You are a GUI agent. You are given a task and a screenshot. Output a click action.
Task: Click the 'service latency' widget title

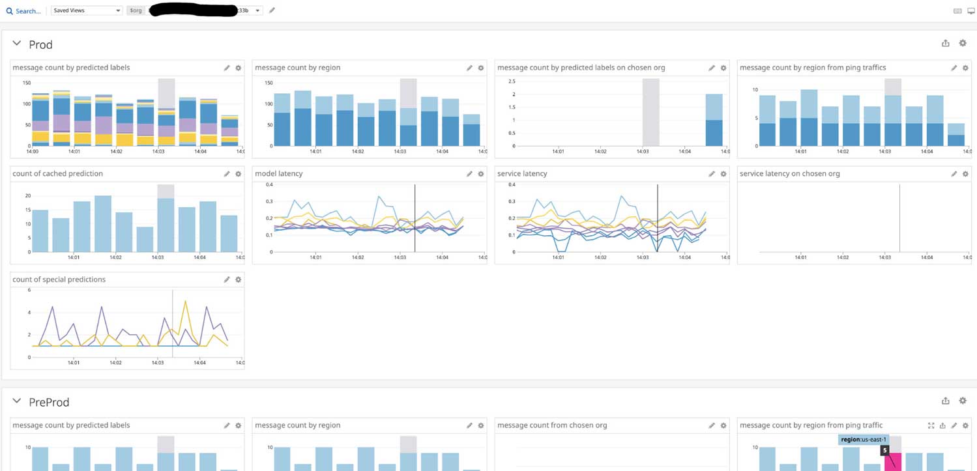(522, 174)
